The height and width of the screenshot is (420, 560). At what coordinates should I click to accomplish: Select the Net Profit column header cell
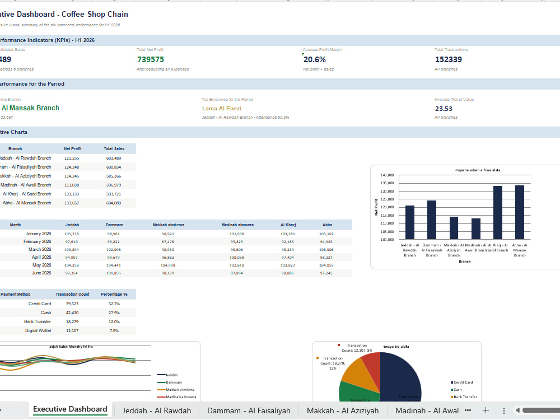[72, 148]
